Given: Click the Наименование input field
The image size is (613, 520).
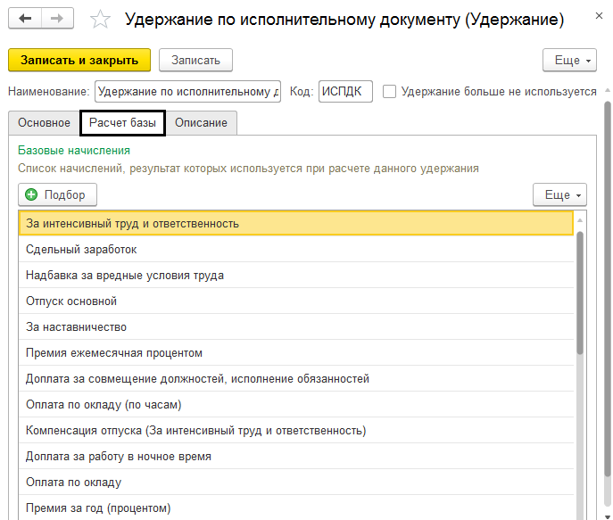Looking at the screenshot, I should click(x=187, y=91).
